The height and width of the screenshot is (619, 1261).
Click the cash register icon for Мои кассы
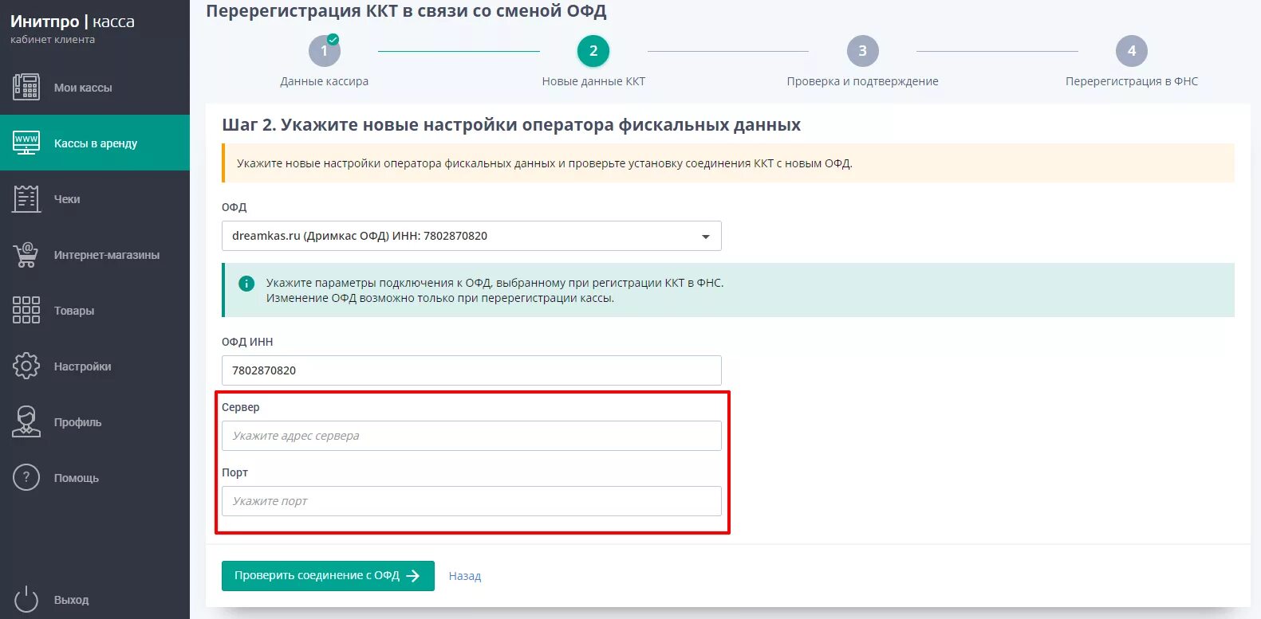(26, 87)
